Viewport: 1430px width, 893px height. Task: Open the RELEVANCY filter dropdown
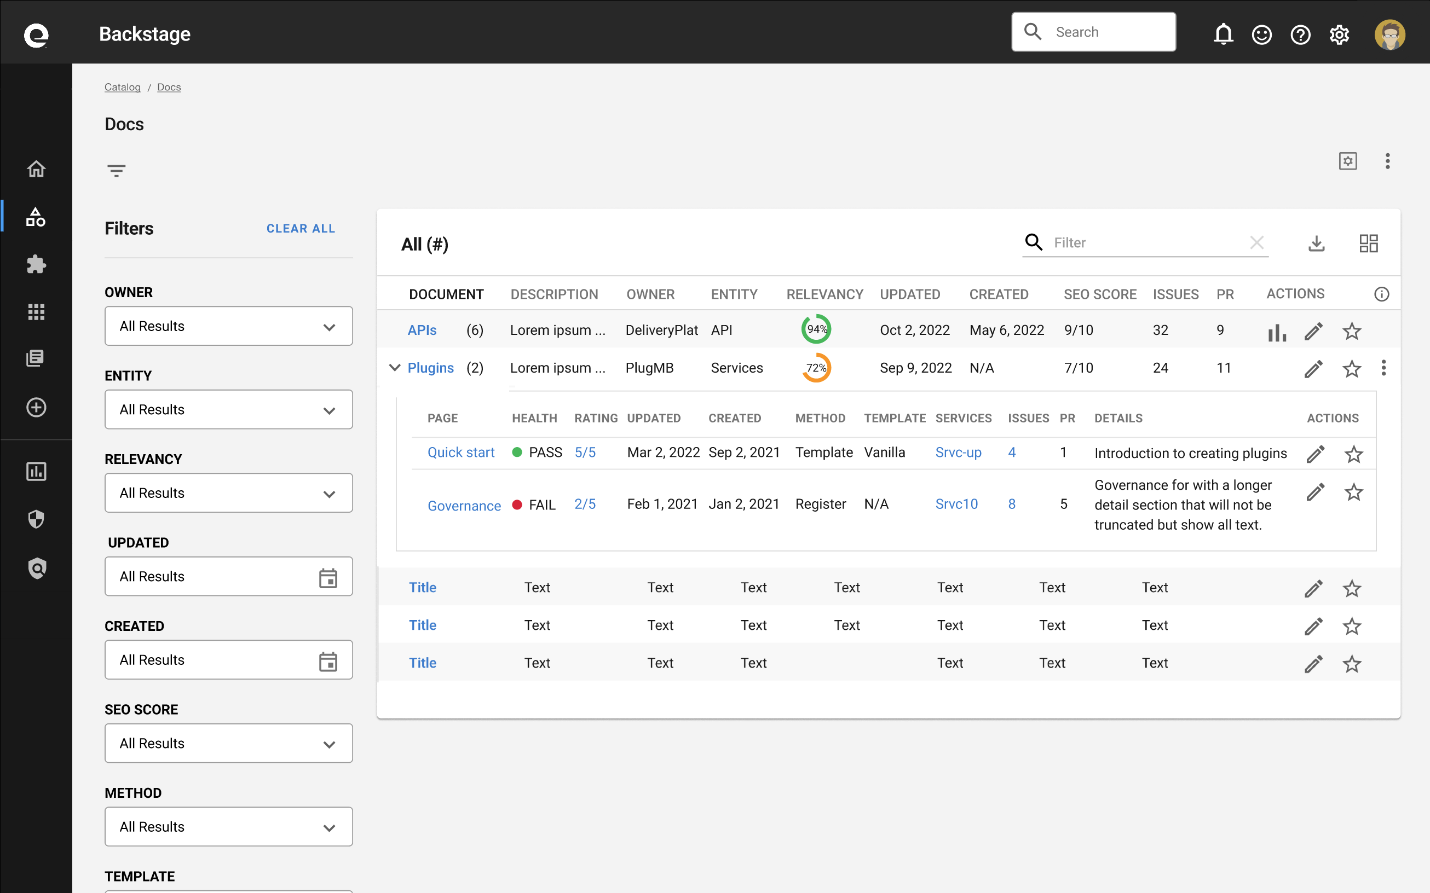pyautogui.click(x=229, y=492)
